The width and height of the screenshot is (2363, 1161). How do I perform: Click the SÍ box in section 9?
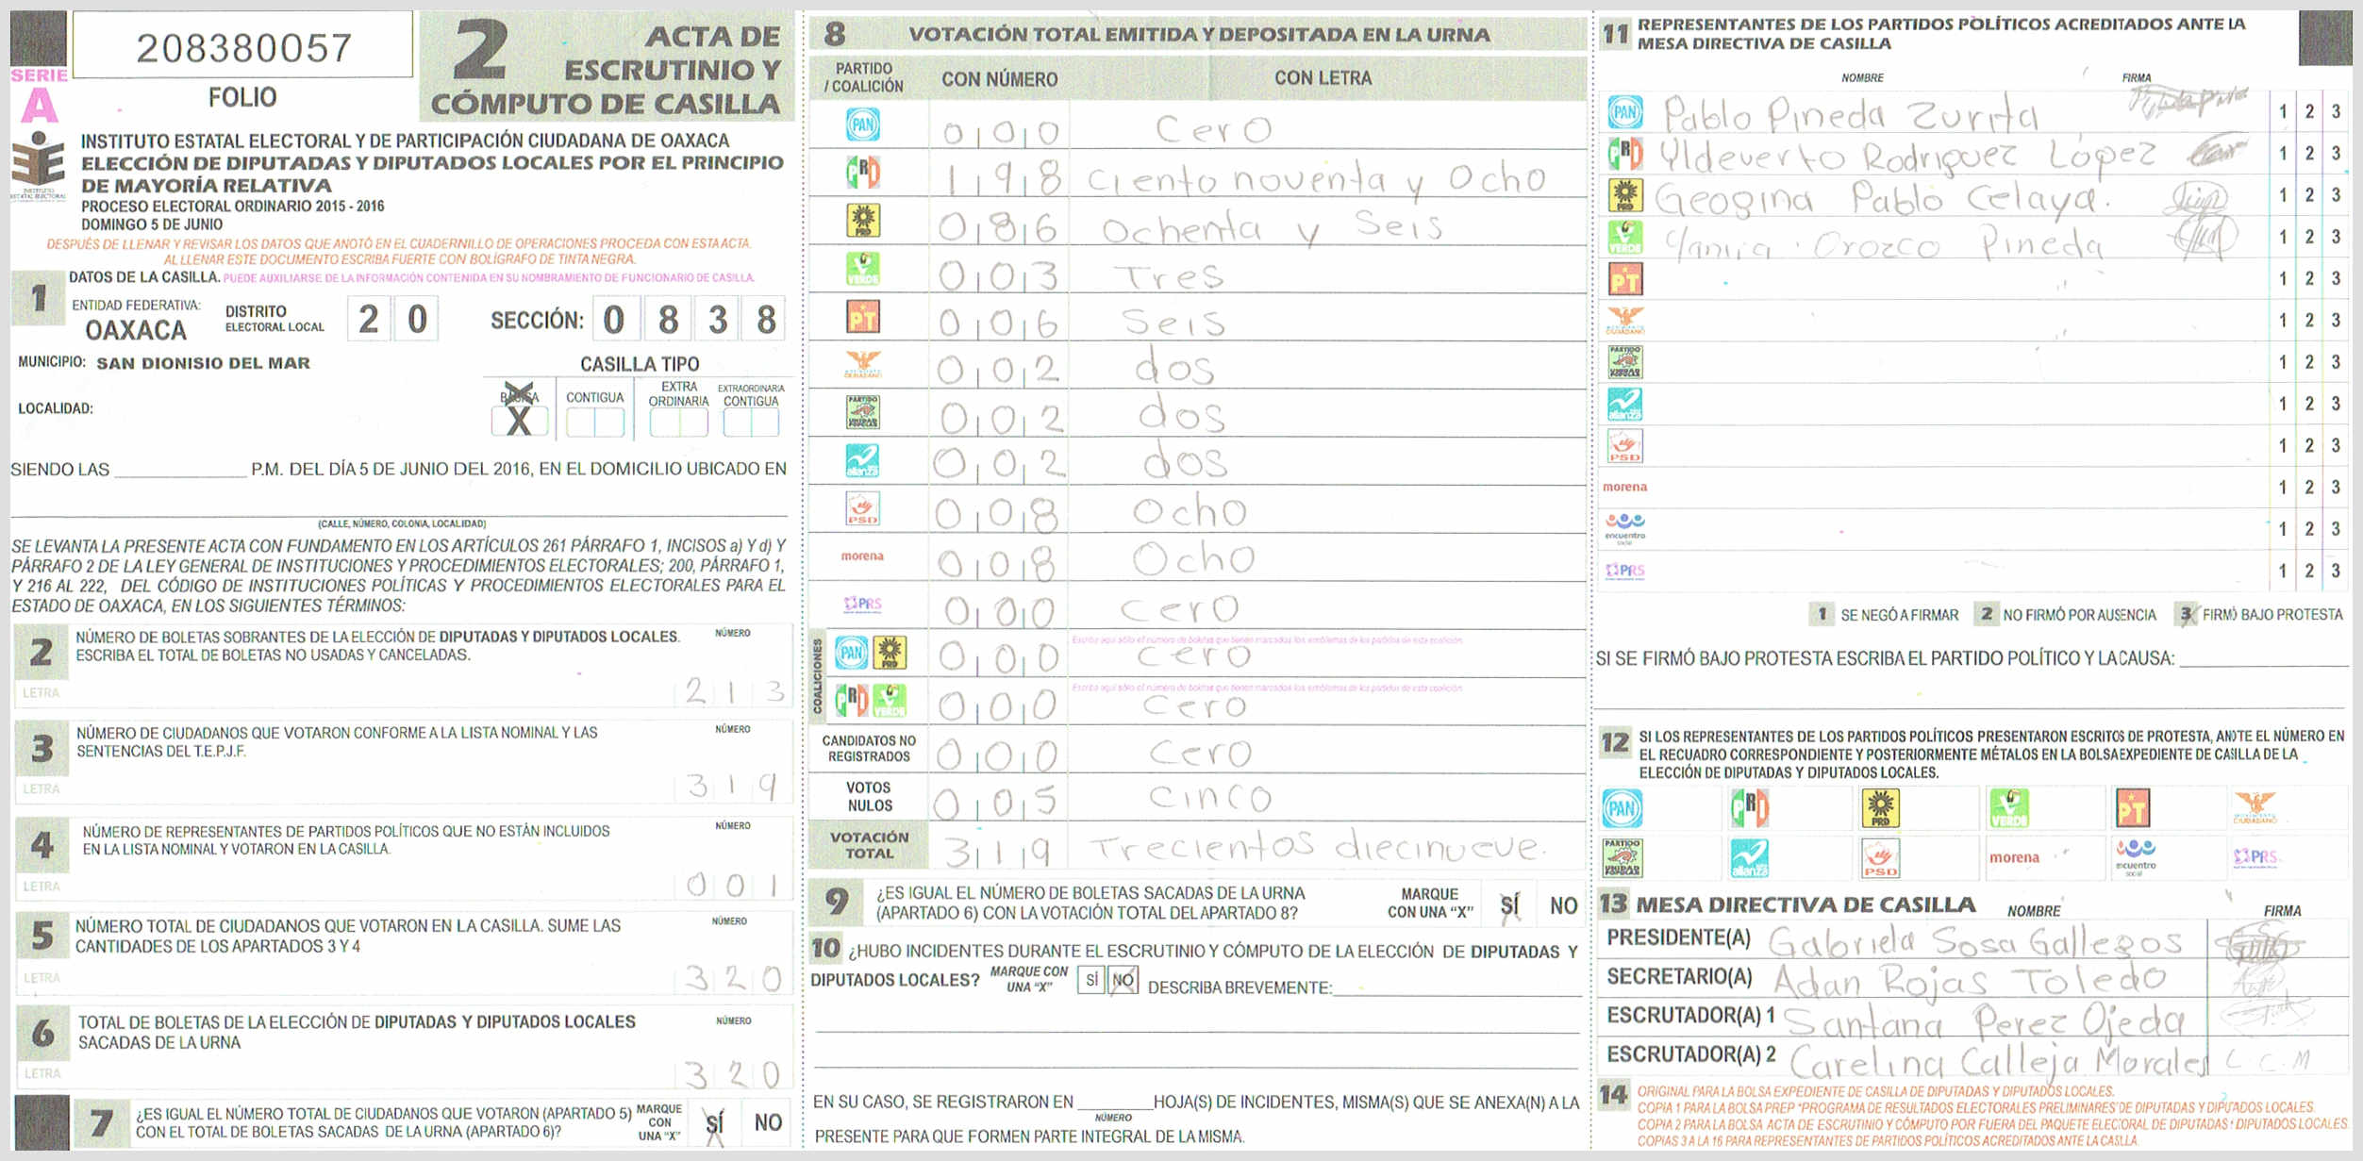tap(1509, 905)
